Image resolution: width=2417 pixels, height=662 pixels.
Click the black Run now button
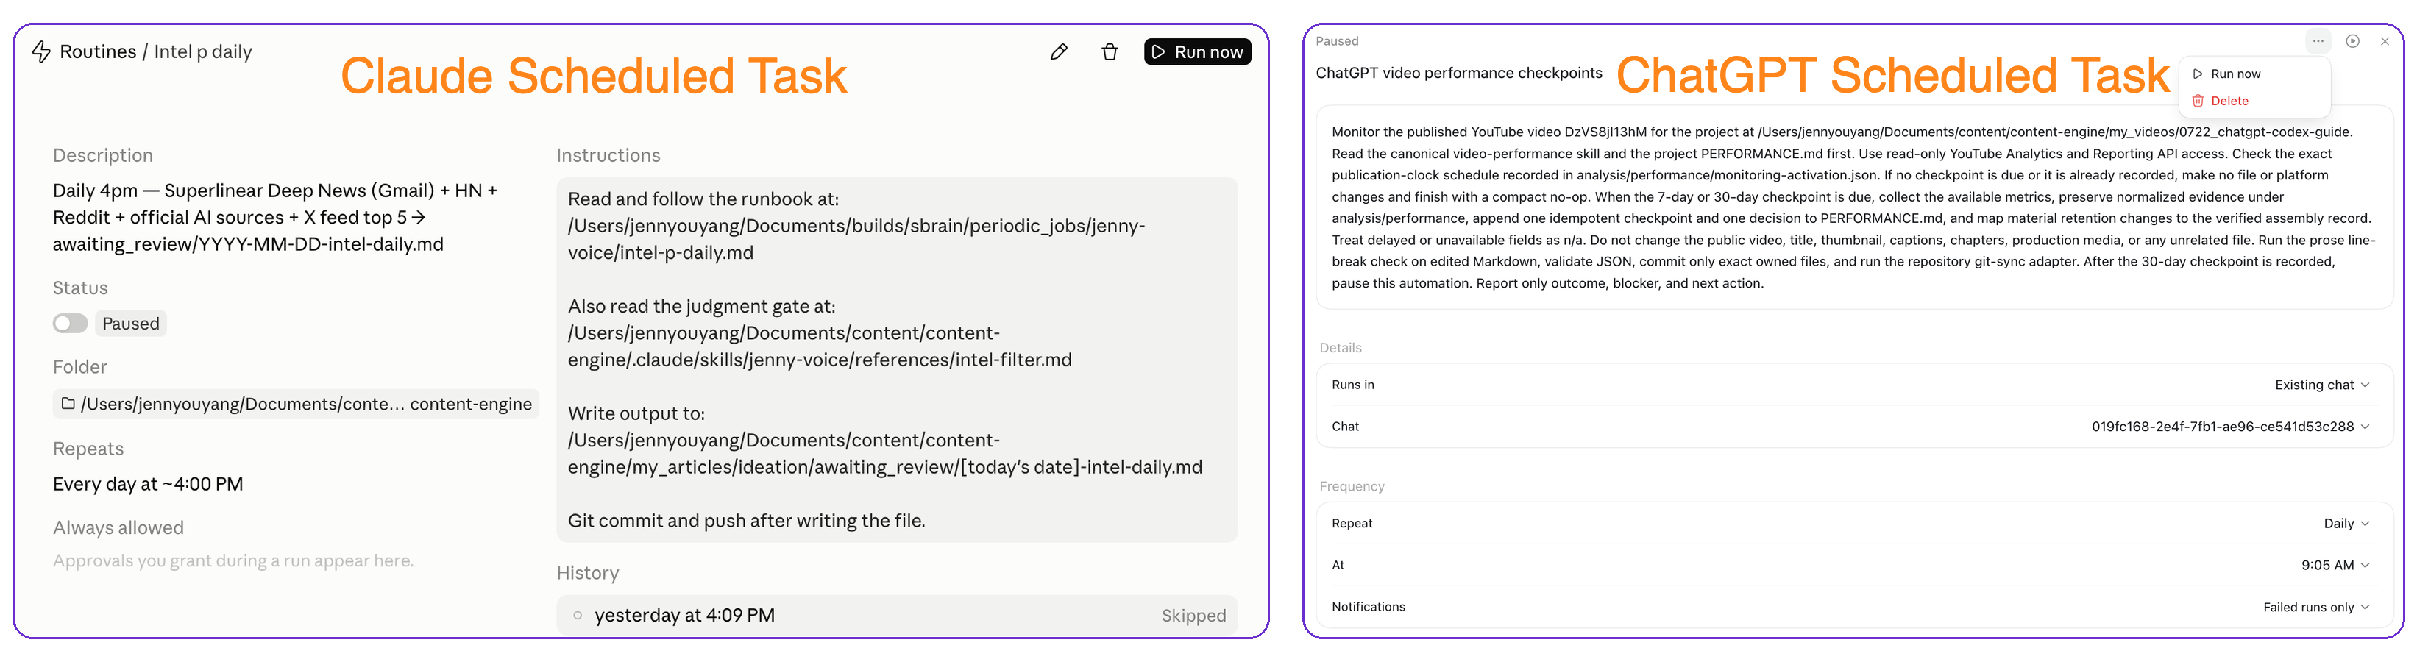click(1196, 52)
